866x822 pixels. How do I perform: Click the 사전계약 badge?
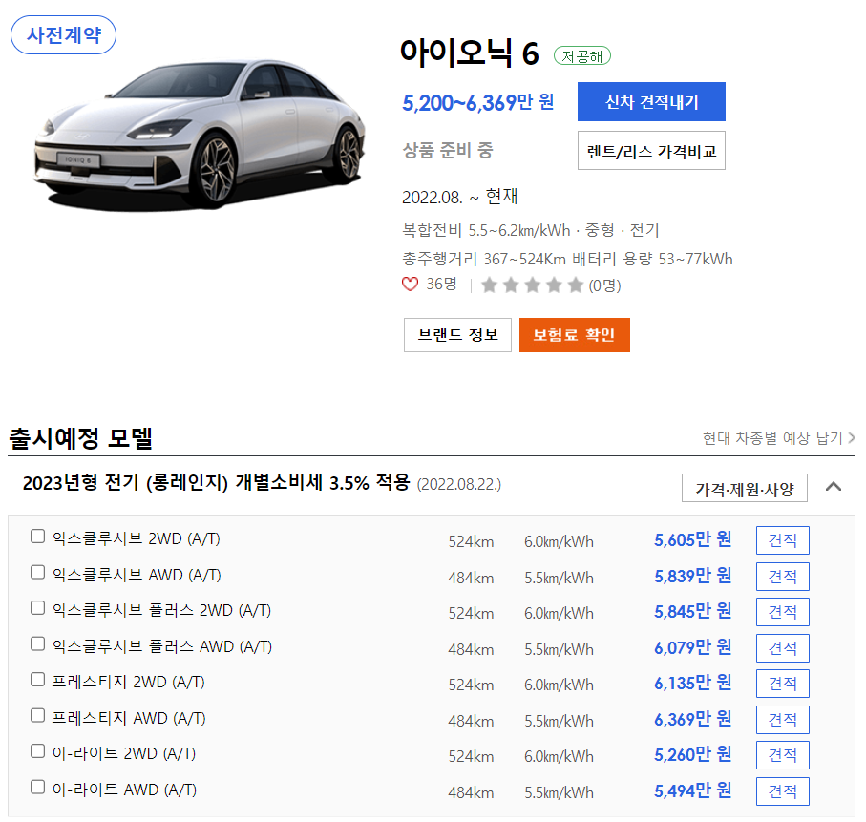coord(64,34)
